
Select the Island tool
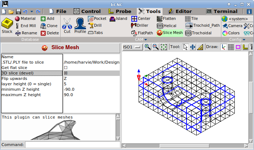(118, 18)
